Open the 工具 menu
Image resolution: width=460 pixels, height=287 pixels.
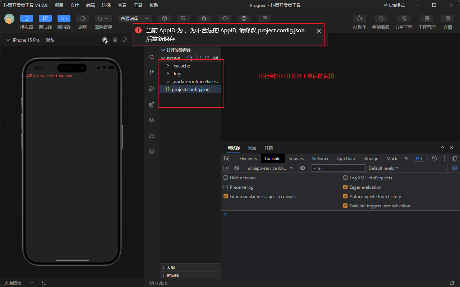[138, 5]
